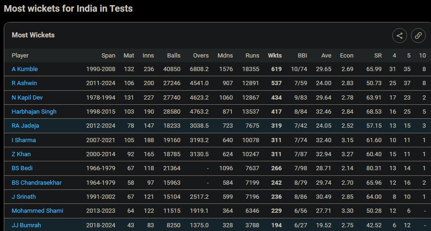The width and height of the screenshot is (431, 231).
Task: Click the BBI column header
Action: (302, 56)
